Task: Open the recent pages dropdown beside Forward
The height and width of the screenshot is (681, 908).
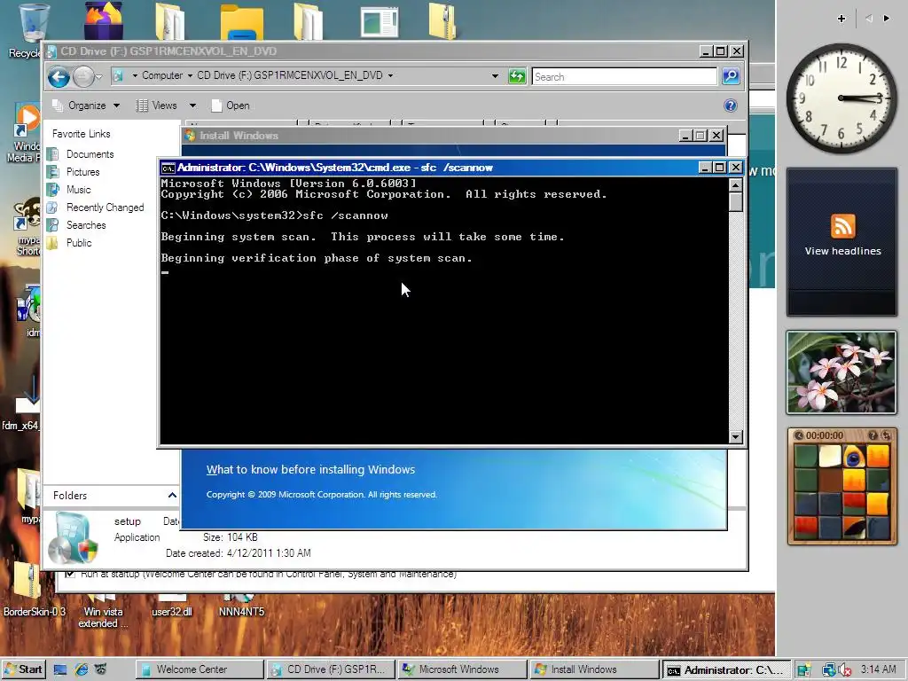Action: [99, 76]
